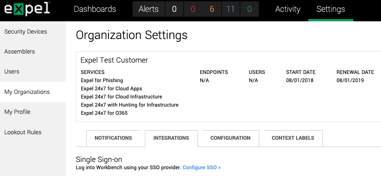Viewport: 381px width, 176px height.
Task: Click the RENEWAL DATE column header
Action: (x=355, y=72)
